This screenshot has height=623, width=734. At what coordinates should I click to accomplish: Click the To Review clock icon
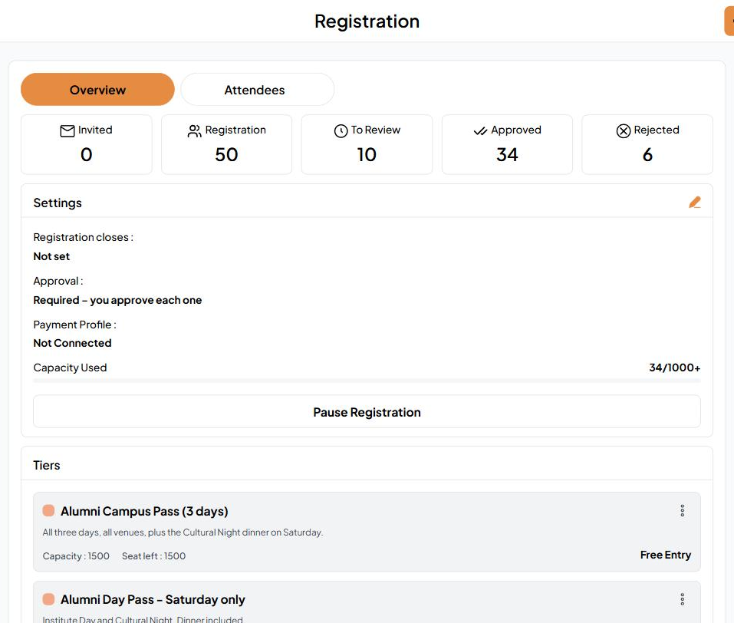point(341,130)
